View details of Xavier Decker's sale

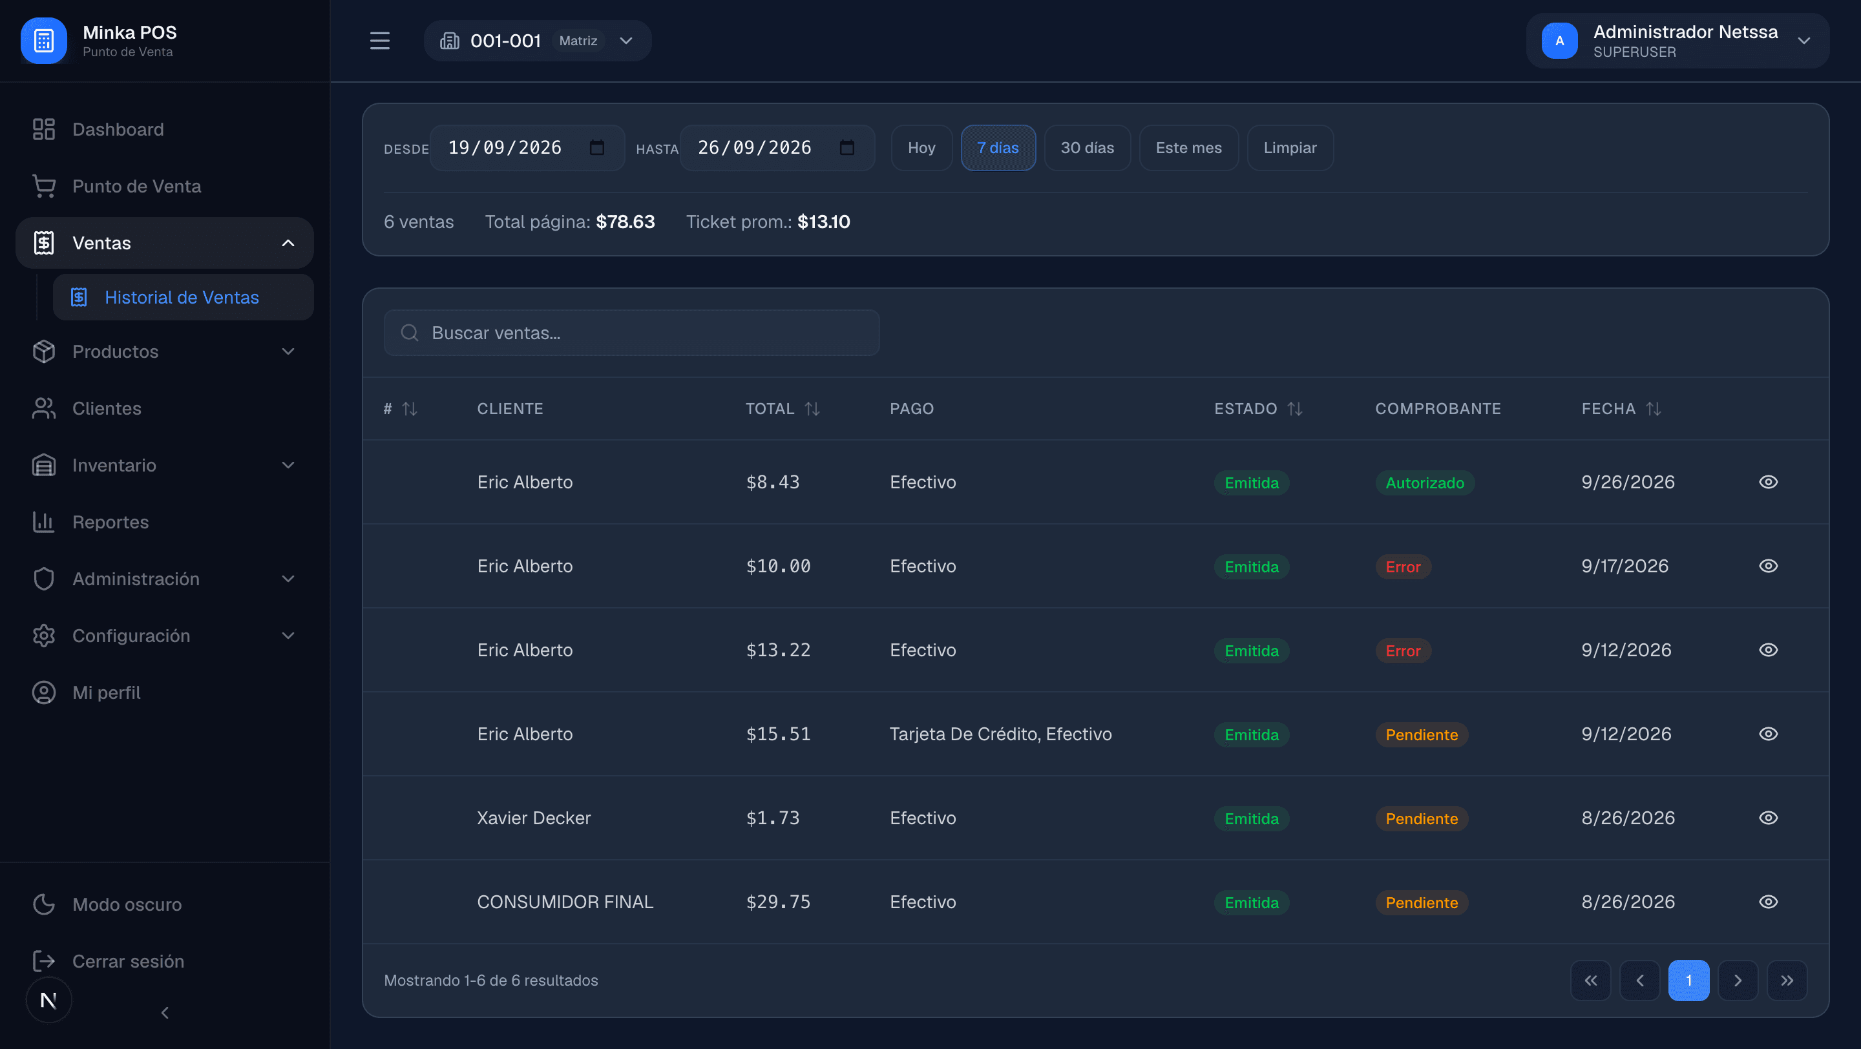tap(1769, 818)
